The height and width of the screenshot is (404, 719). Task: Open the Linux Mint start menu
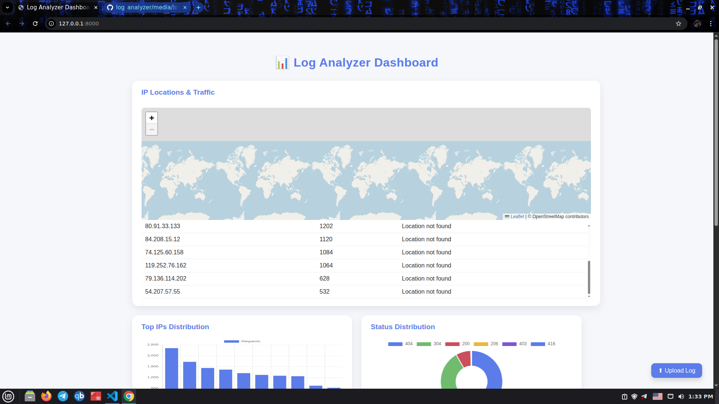point(8,396)
